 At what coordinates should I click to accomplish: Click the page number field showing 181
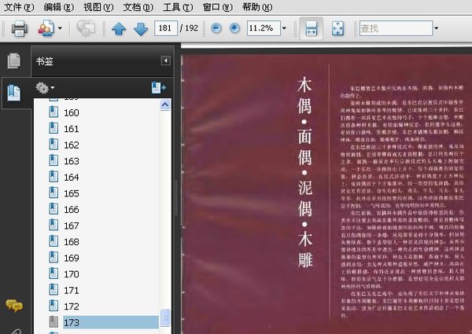pyautogui.click(x=165, y=28)
